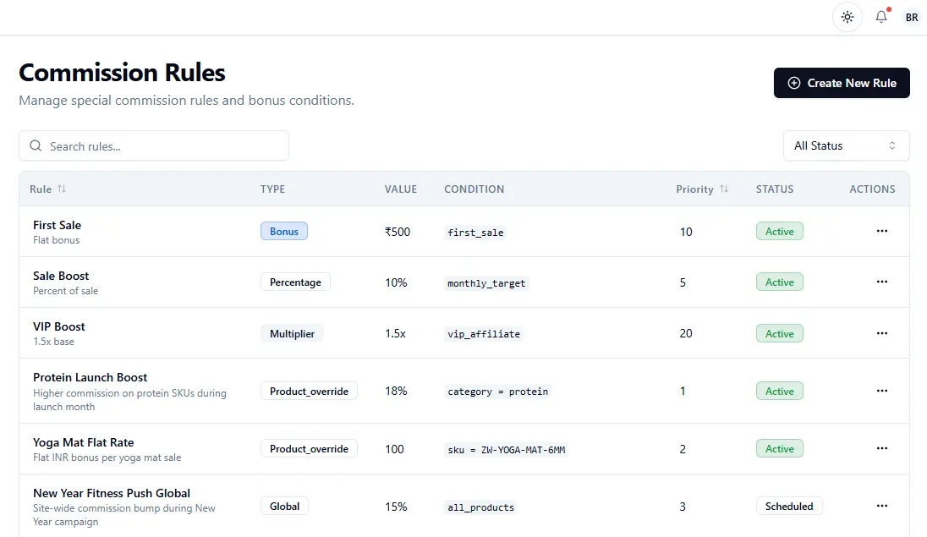This screenshot has height=537, width=927.
Task: Open actions menu for VIP Boost rule
Action: 881,333
